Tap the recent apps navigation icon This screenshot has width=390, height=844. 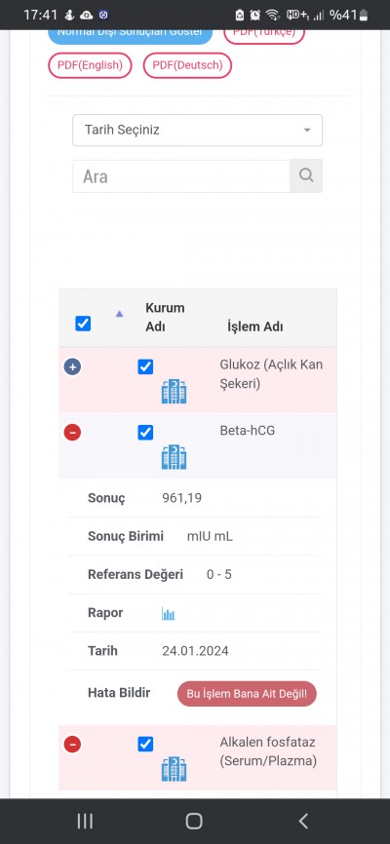(85, 821)
